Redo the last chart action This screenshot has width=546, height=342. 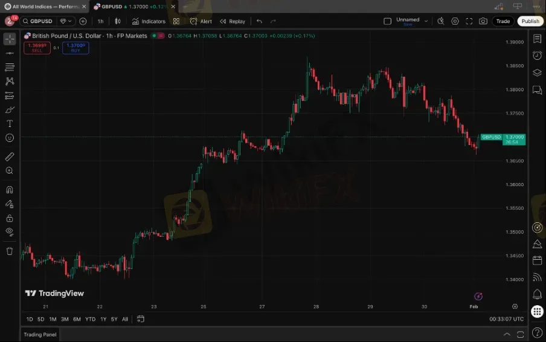pyautogui.click(x=274, y=21)
